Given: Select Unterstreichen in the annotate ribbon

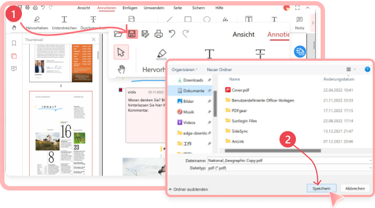Looking at the screenshot, I should pyautogui.click(x=64, y=23).
